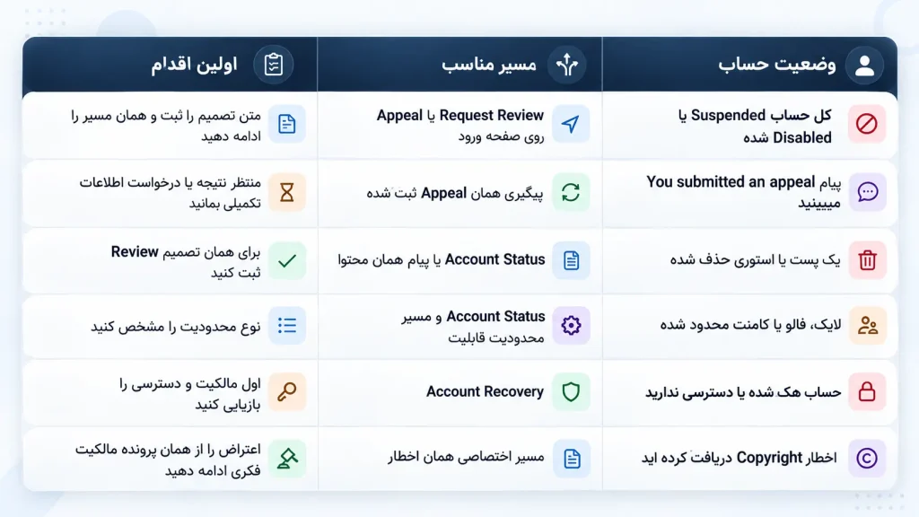Click the text مسیر اختصاصی همان اخطار
Screen dimensions: 919x517
tap(466, 457)
